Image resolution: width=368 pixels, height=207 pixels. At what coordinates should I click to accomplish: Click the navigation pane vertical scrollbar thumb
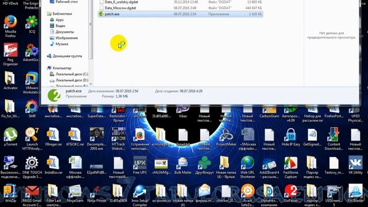coord(91,29)
